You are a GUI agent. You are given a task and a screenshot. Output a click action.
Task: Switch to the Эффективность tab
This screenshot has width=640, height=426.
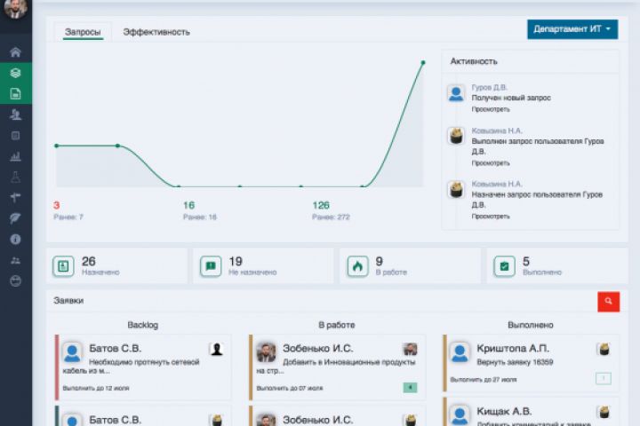pyautogui.click(x=156, y=32)
